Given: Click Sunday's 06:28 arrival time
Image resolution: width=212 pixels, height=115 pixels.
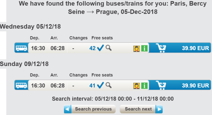Looking at the screenshot, I should coord(57,85).
